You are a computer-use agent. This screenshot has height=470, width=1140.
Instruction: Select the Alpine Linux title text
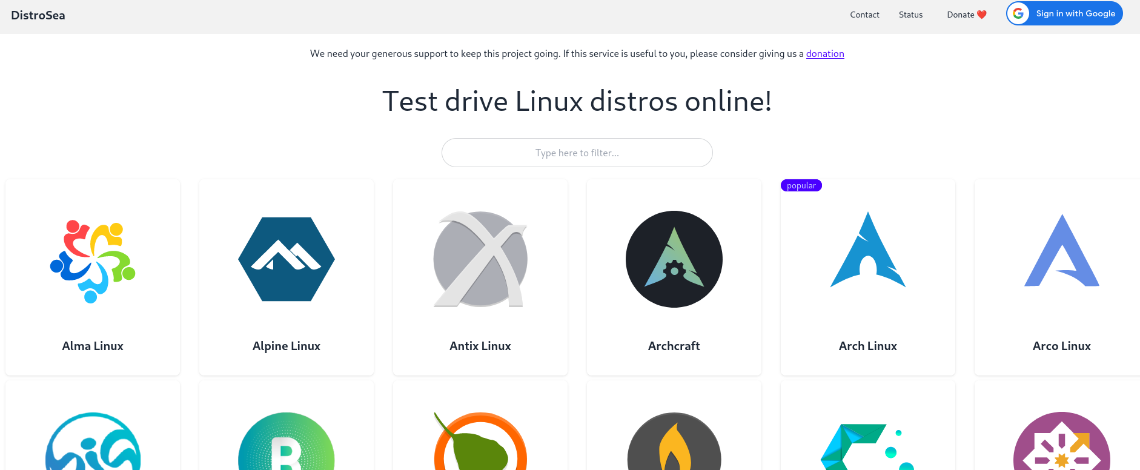(287, 346)
